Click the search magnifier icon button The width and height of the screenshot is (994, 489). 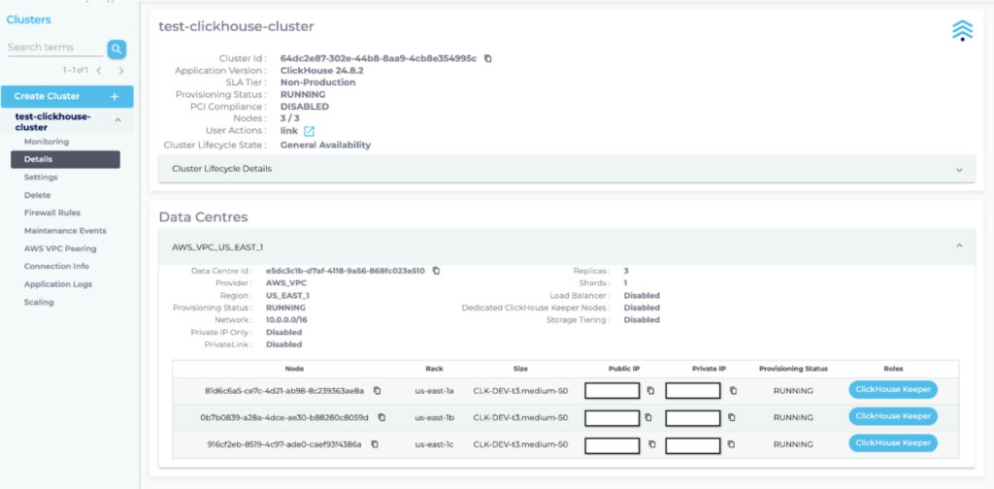tap(116, 49)
